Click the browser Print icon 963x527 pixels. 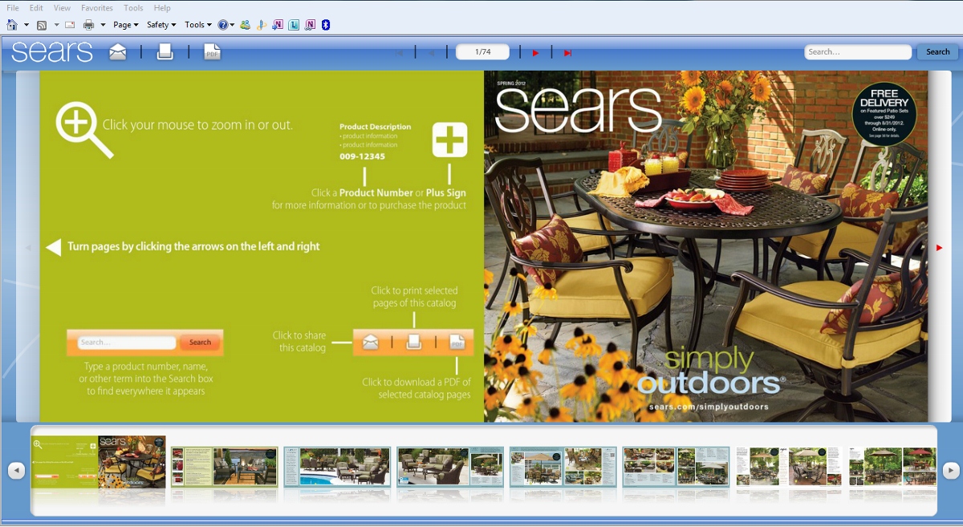tap(89, 25)
